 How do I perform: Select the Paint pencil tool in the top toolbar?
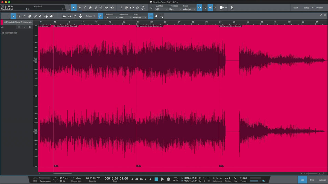coord(96,8)
